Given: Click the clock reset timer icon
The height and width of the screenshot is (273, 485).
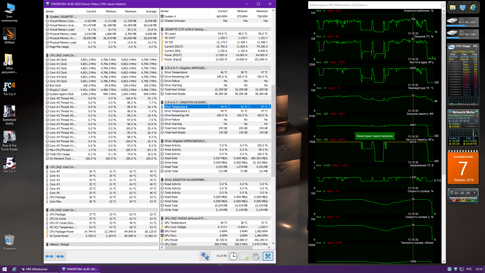Looking at the screenshot, I should click(x=233, y=256).
